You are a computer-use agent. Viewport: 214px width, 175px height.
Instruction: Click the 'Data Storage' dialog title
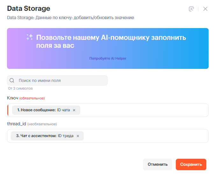coord(28,9)
